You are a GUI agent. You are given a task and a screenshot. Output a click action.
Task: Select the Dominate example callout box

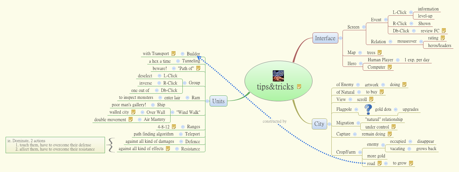pyautogui.click(x=55, y=145)
